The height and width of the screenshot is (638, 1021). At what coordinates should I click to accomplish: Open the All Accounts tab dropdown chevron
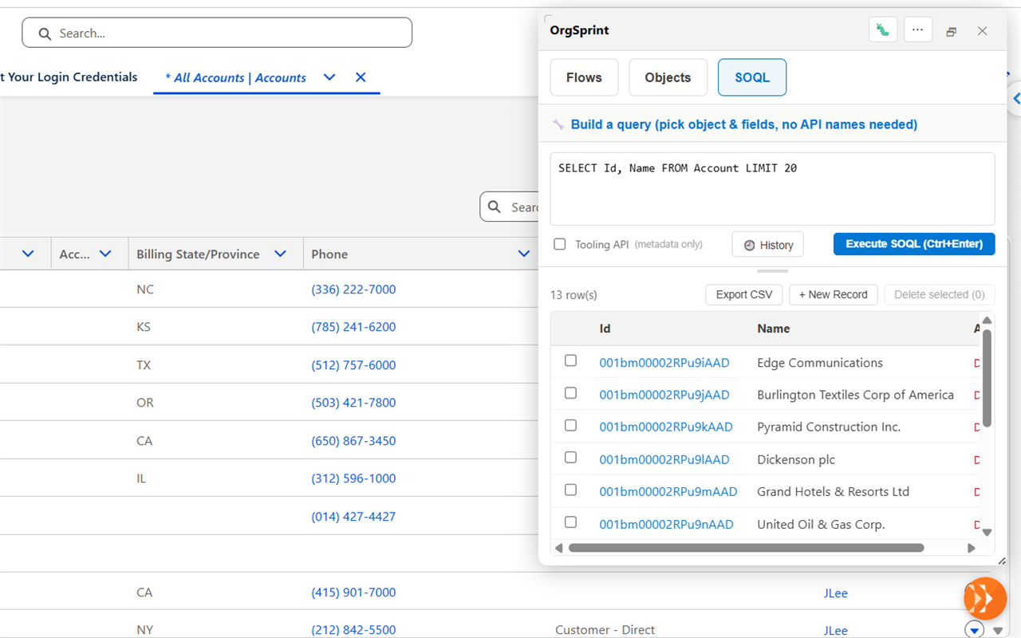click(329, 77)
